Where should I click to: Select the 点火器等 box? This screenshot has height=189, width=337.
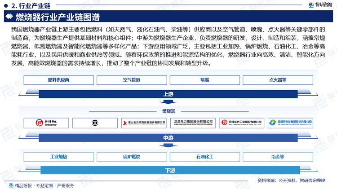(x=278, y=80)
